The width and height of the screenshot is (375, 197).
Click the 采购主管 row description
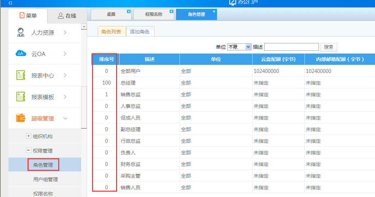click(130, 176)
